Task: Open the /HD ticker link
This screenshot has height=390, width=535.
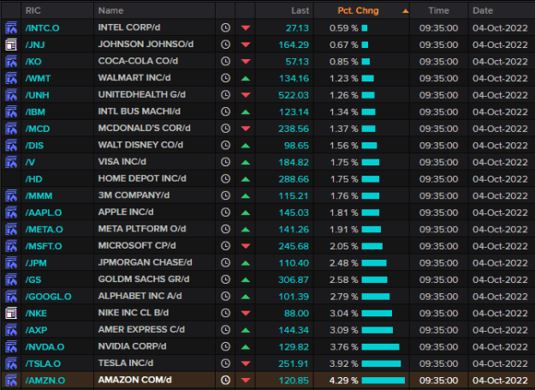Action: point(33,179)
